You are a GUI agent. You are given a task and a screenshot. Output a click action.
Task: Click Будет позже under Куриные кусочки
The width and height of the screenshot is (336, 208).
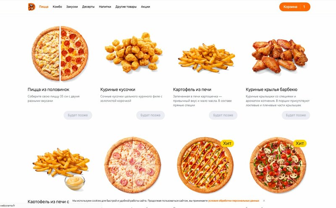coord(150,115)
